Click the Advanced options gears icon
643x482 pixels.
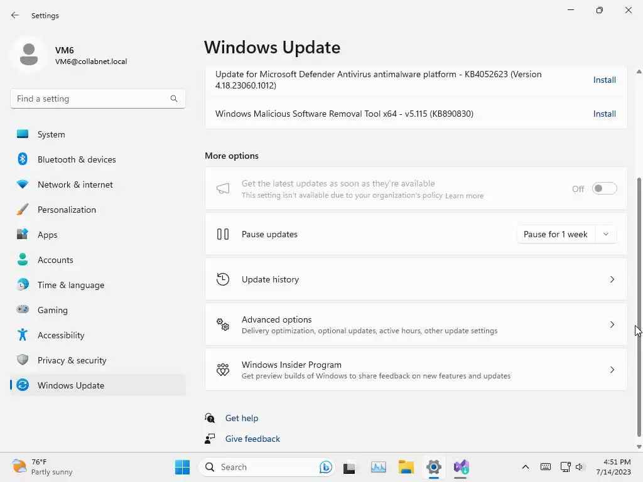tap(223, 324)
